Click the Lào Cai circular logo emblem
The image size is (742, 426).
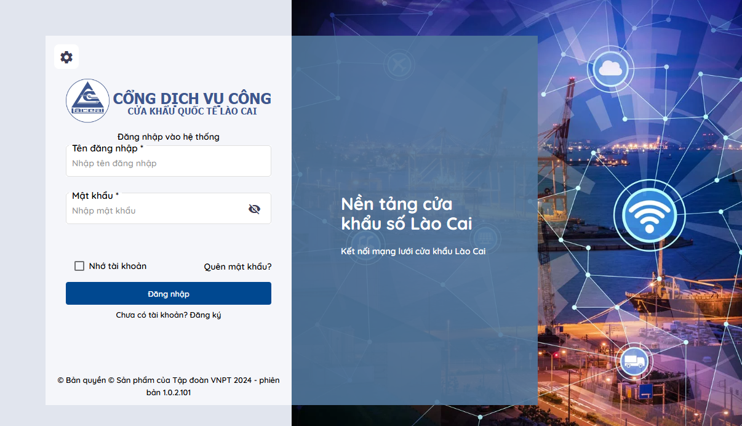click(87, 101)
